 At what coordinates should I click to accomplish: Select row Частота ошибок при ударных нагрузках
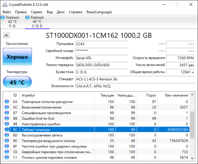96,146
